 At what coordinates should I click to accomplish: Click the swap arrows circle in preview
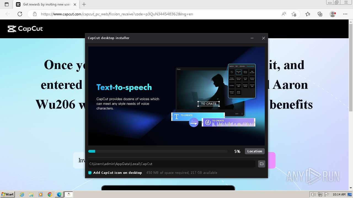click(x=194, y=122)
